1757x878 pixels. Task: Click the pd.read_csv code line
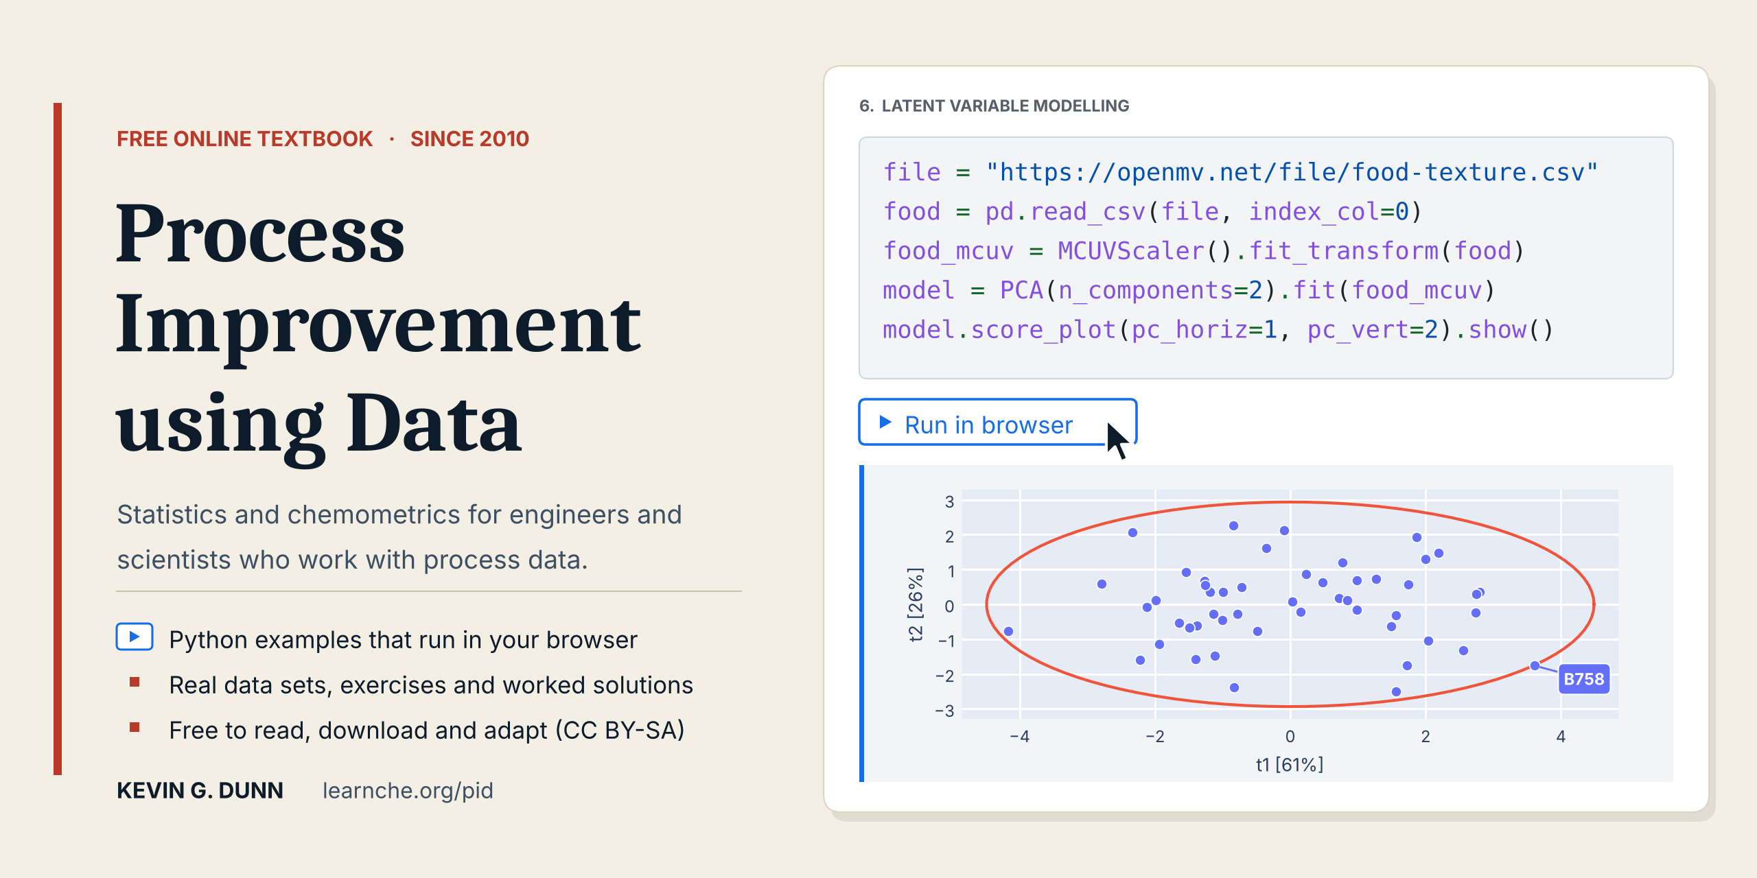[1152, 211]
